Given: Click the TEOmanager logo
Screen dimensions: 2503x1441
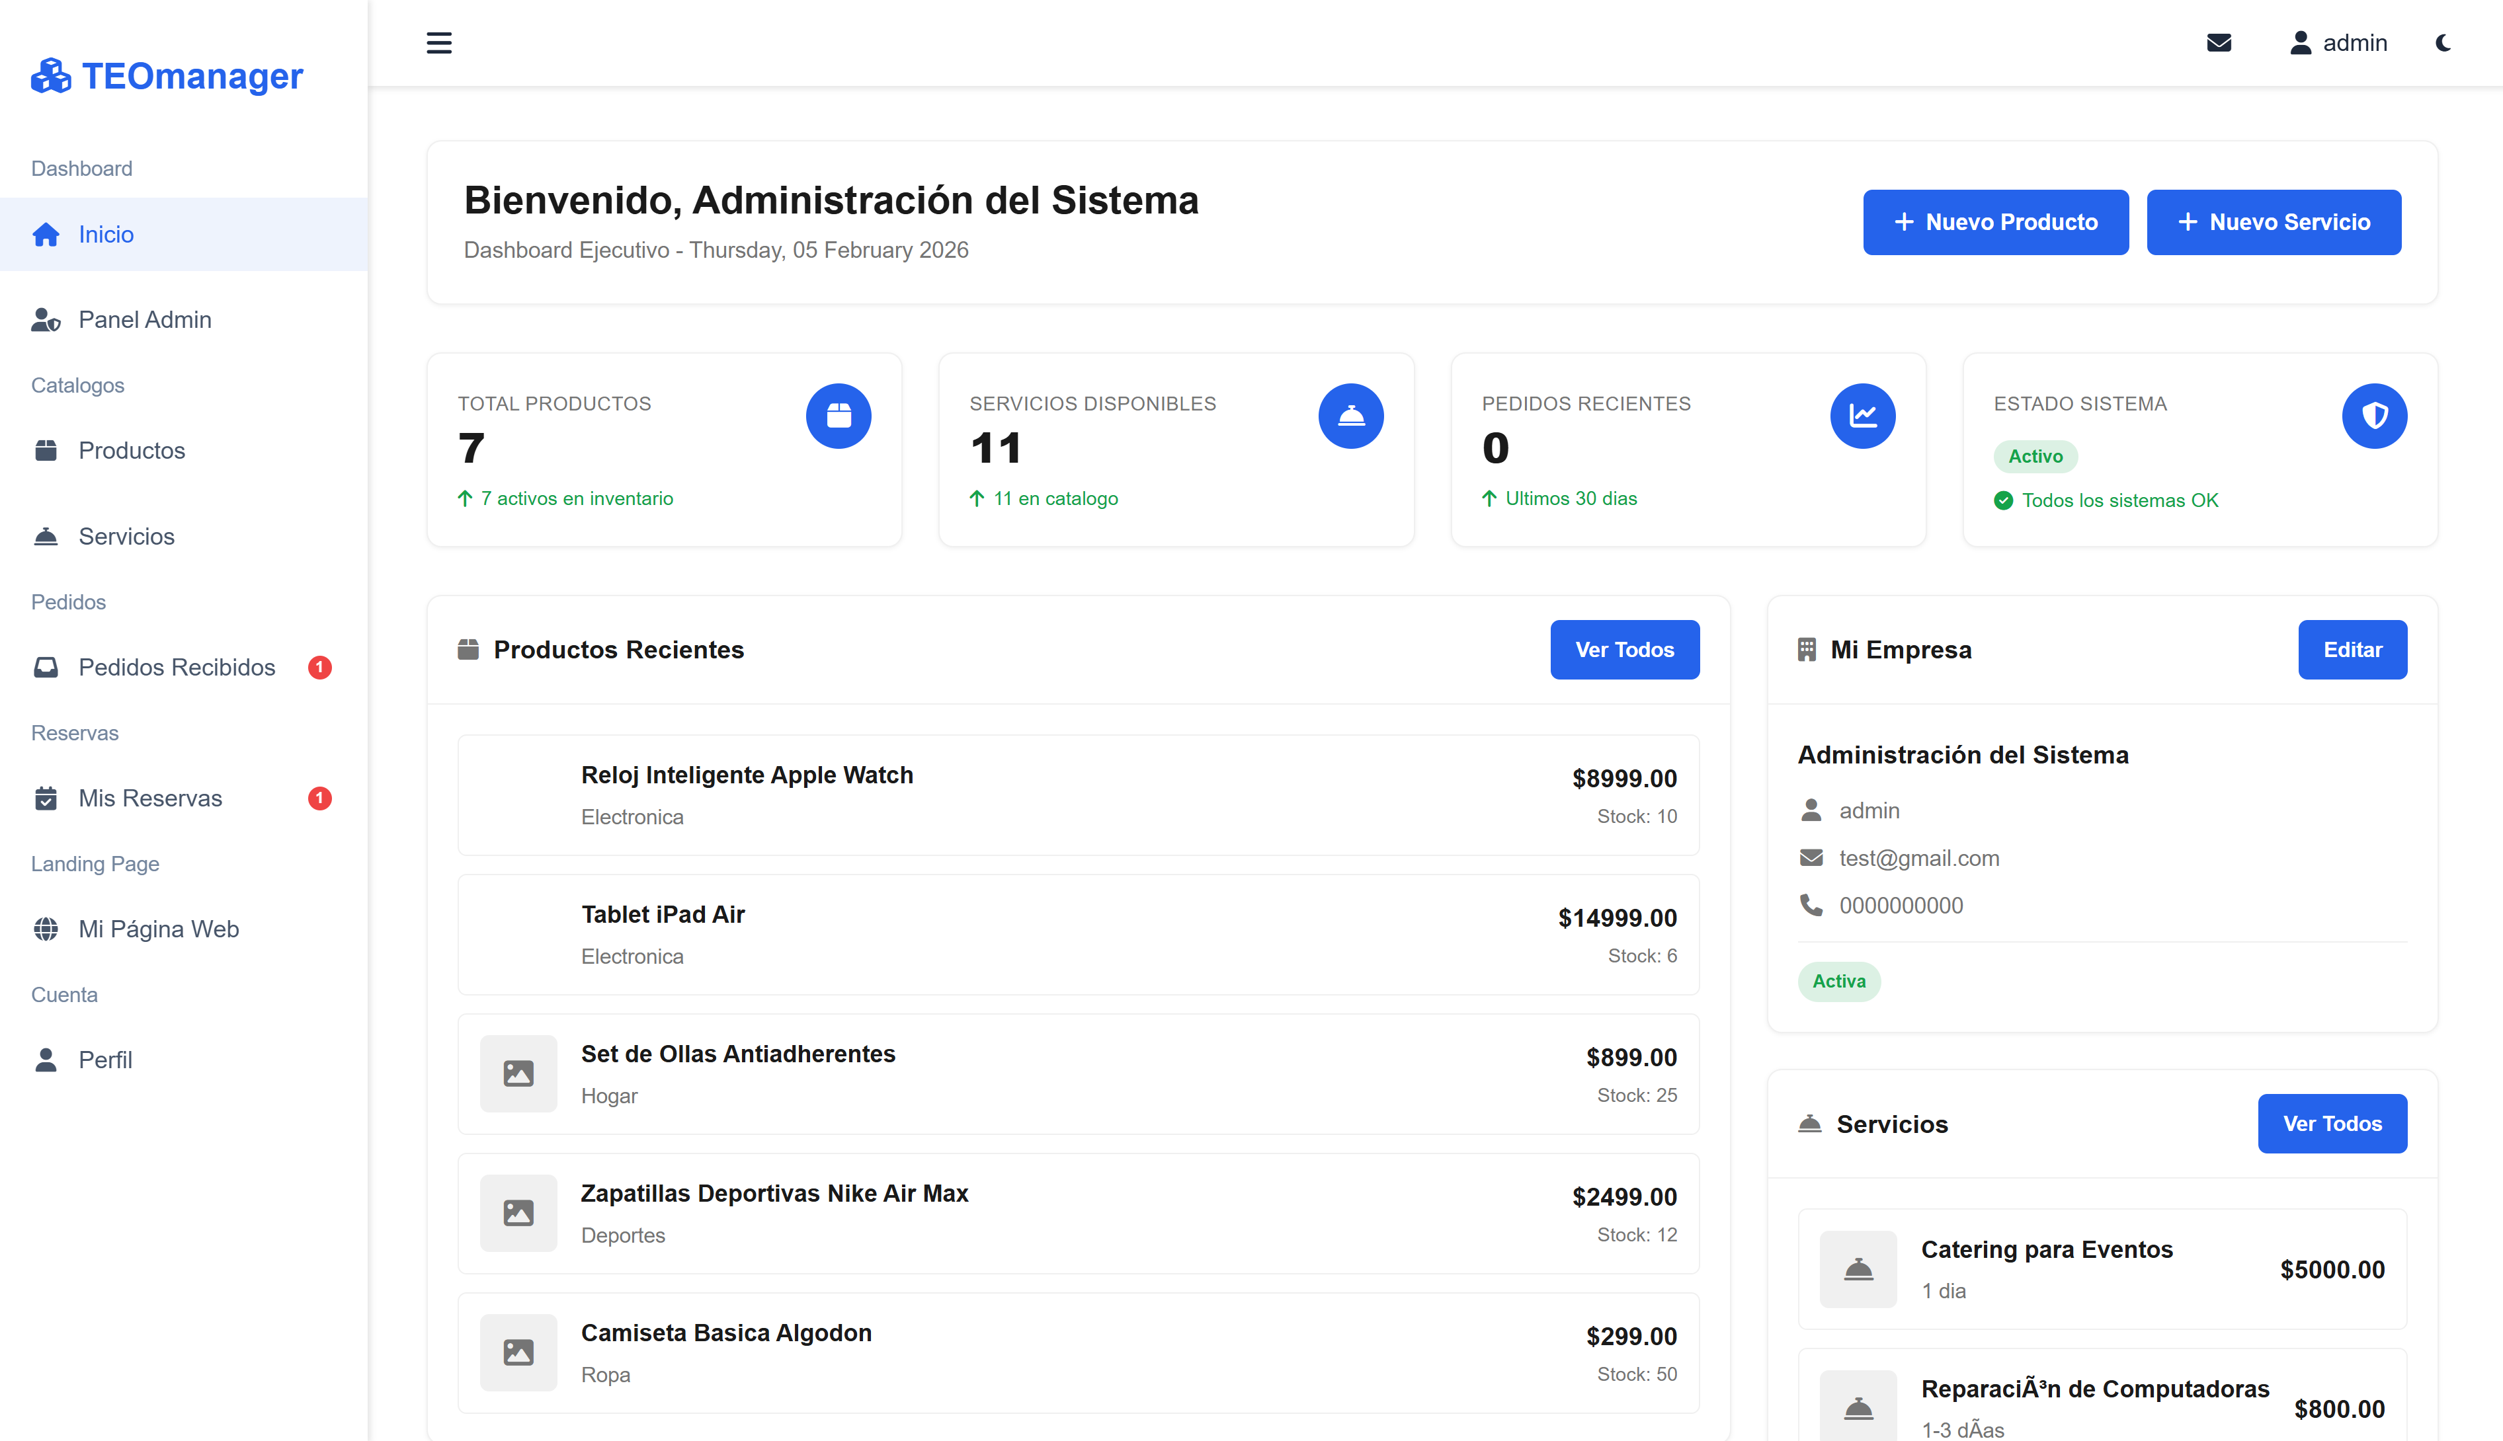Looking at the screenshot, I should (x=167, y=75).
